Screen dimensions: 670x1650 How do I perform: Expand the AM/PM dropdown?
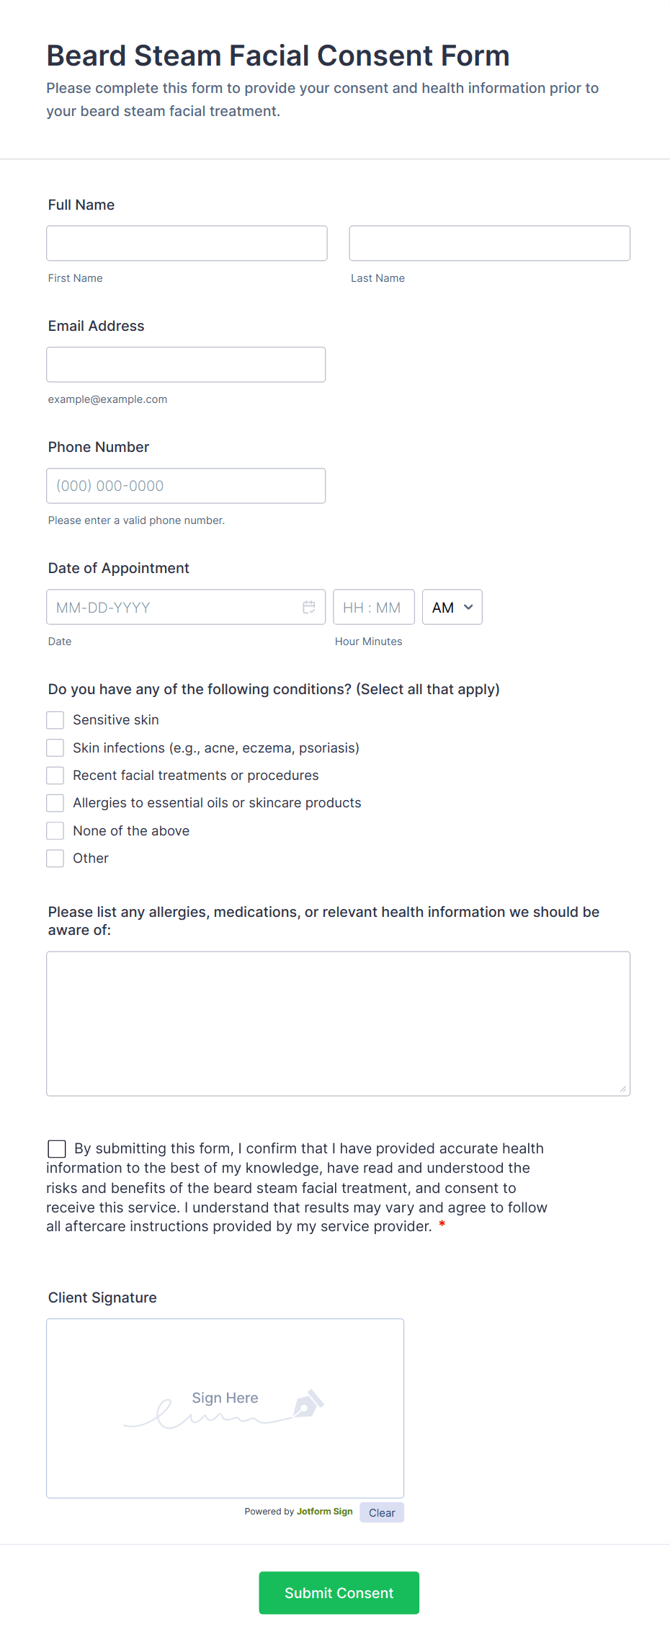[452, 607]
